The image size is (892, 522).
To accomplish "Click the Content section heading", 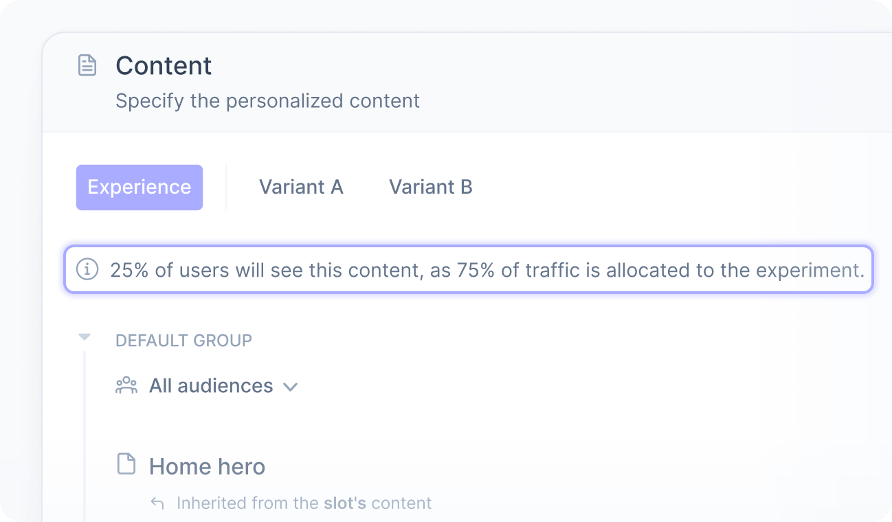I will point(164,66).
